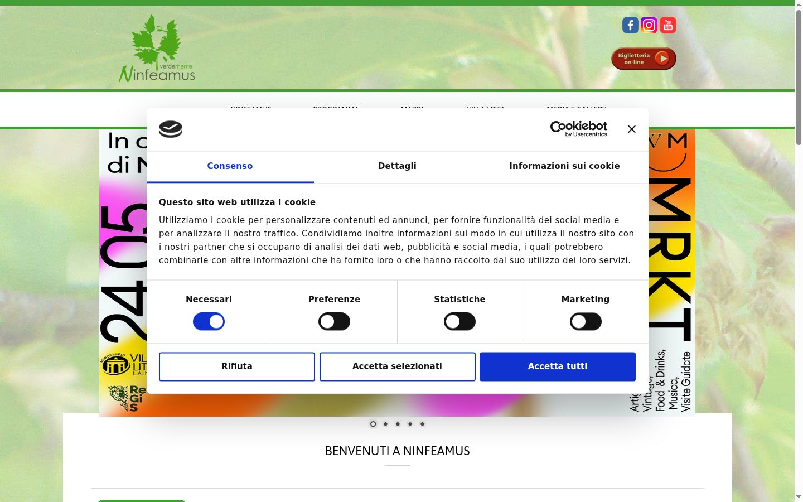Toggle the Necessari cookies switch

click(x=209, y=321)
